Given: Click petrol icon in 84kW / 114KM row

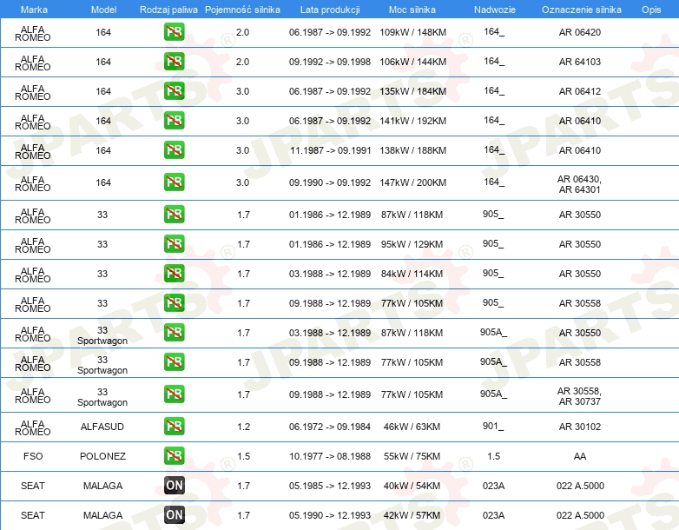Looking at the screenshot, I should pos(174,274).
